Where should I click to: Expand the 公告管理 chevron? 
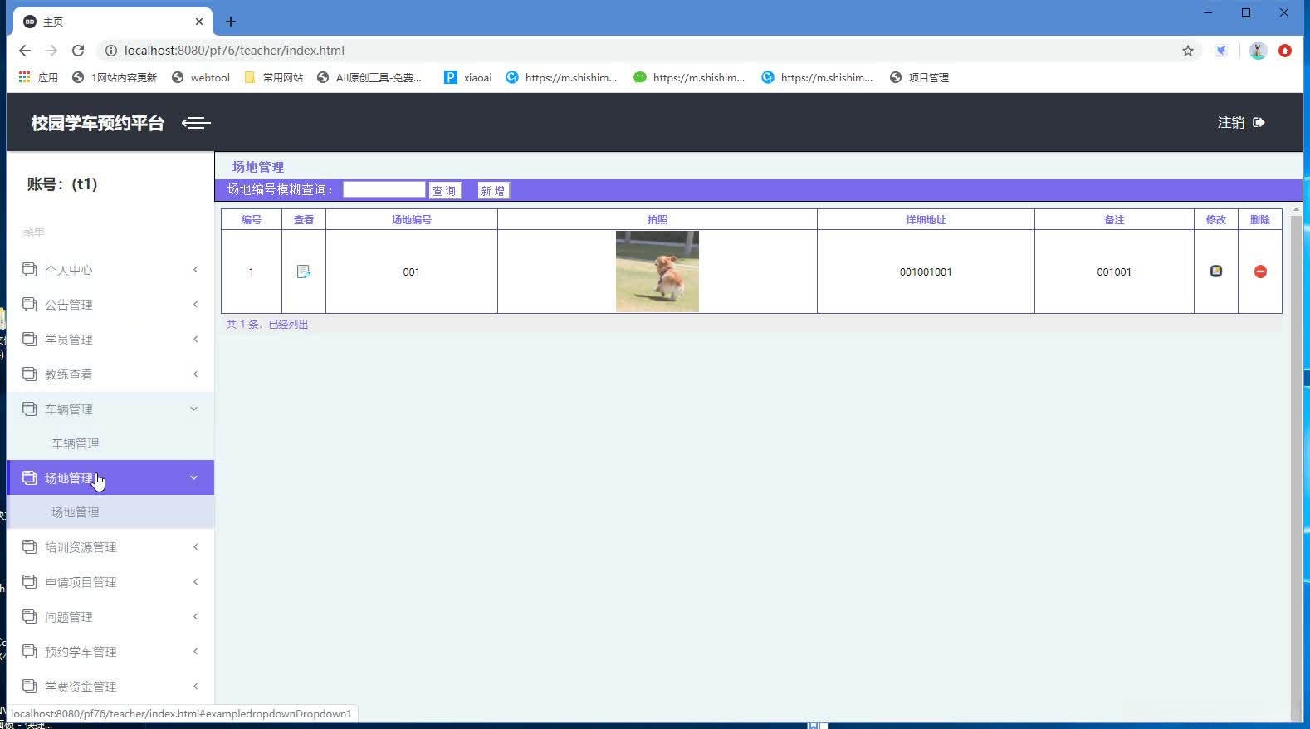195,304
